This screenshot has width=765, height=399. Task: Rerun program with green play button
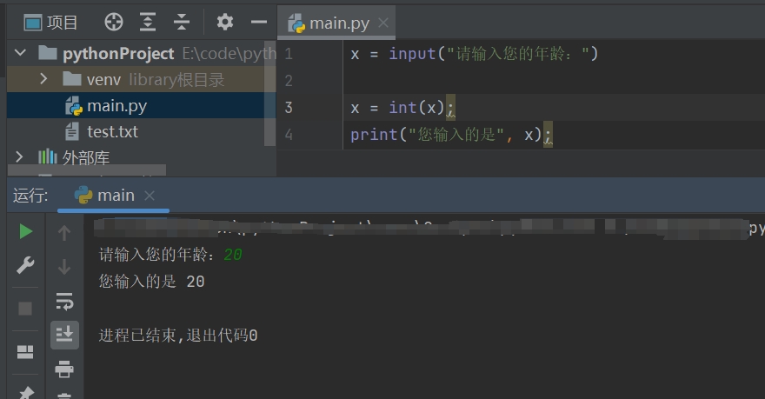tap(25, 231)
